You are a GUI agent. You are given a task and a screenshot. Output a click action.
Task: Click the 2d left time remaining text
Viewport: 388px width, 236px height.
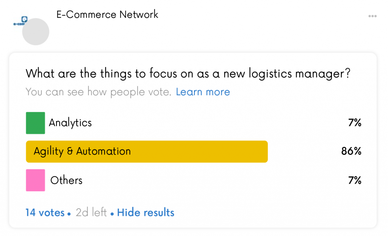tap(91, 213)
